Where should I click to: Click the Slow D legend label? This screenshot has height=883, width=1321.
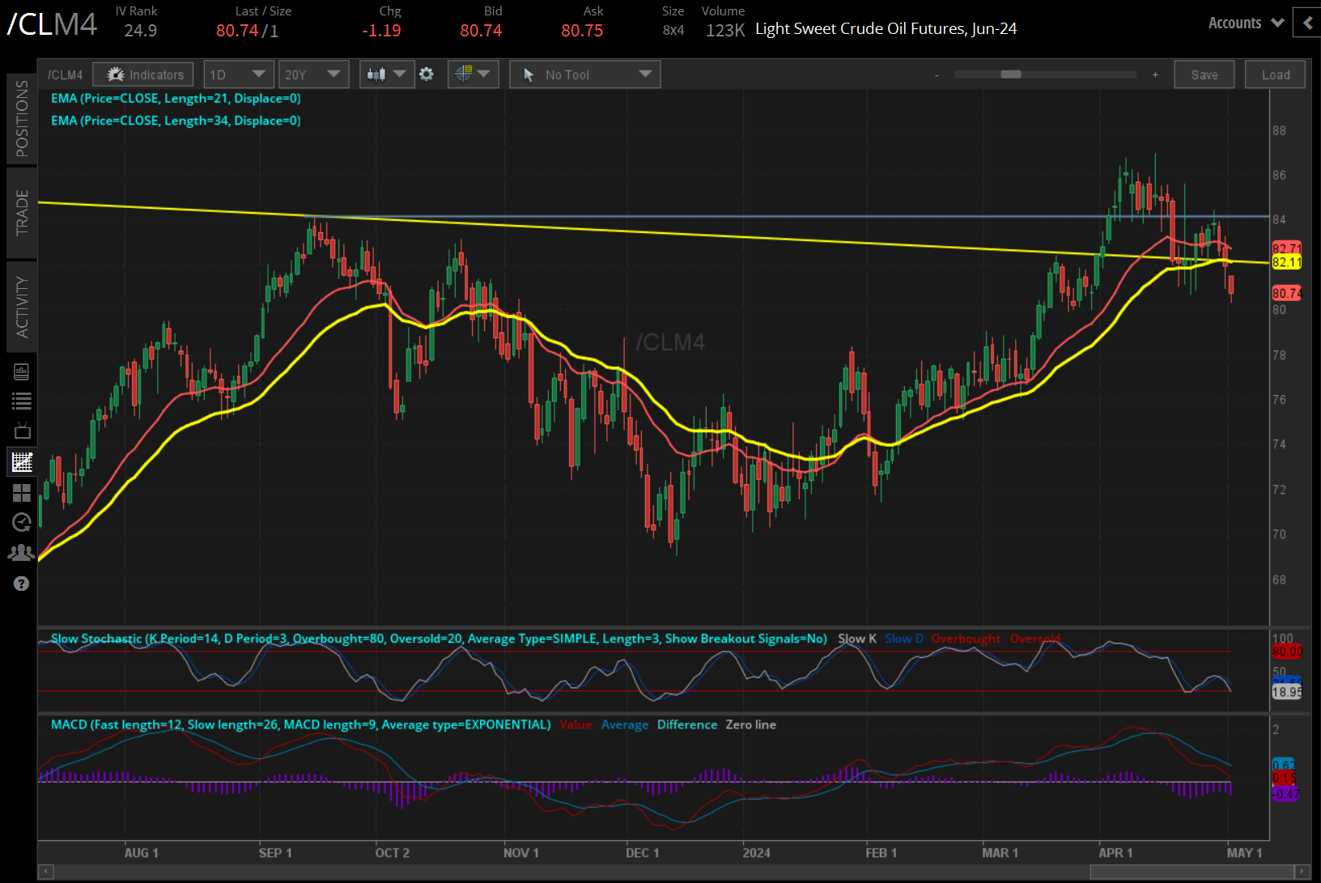(x=904, y=639)
